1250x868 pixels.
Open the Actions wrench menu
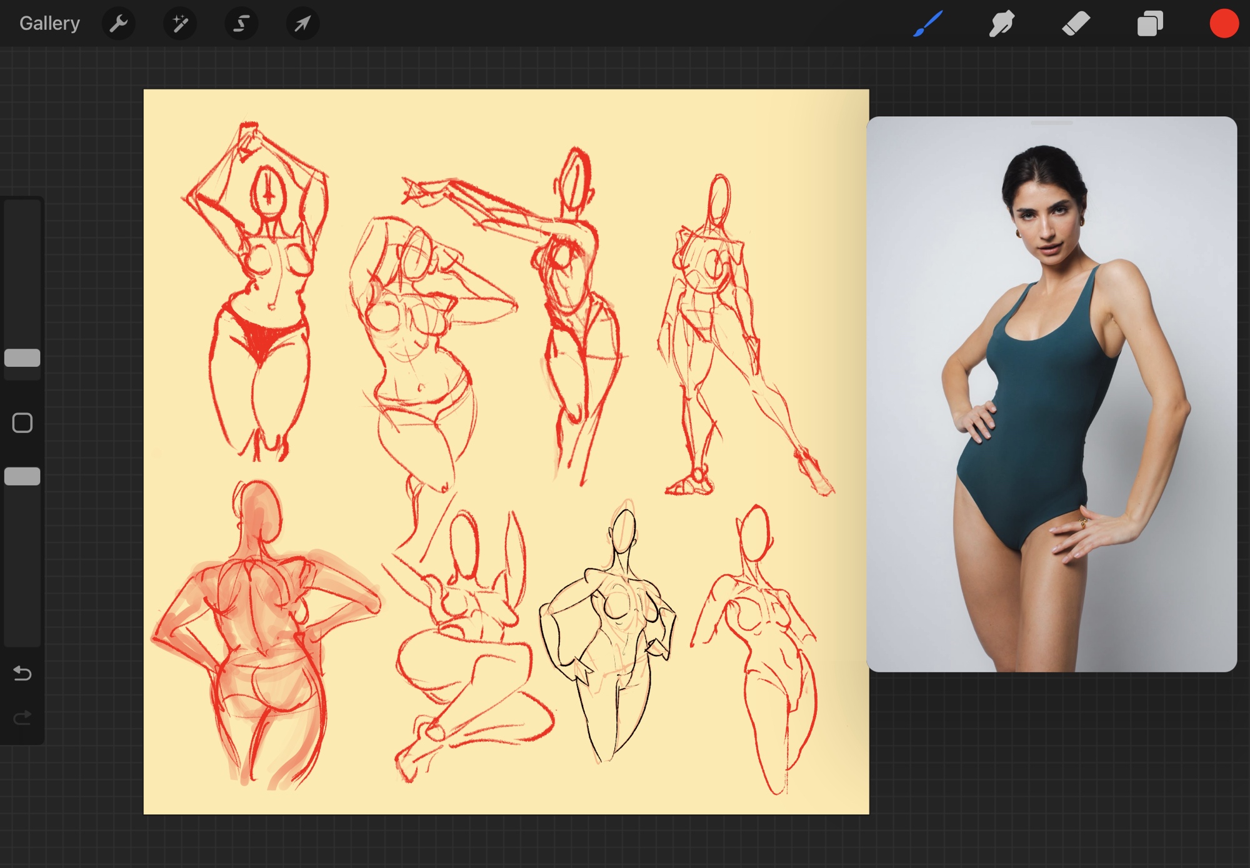click(x=118, y=24)
